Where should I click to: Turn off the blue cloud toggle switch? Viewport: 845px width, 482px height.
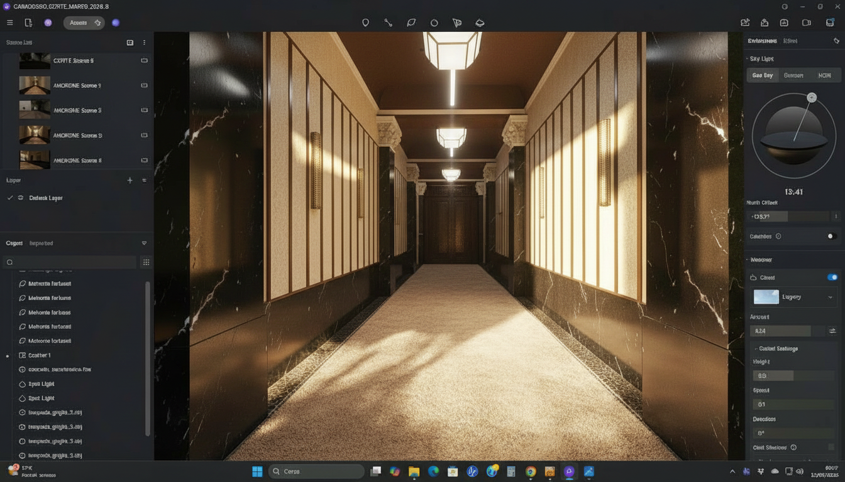tap(832, 277)
